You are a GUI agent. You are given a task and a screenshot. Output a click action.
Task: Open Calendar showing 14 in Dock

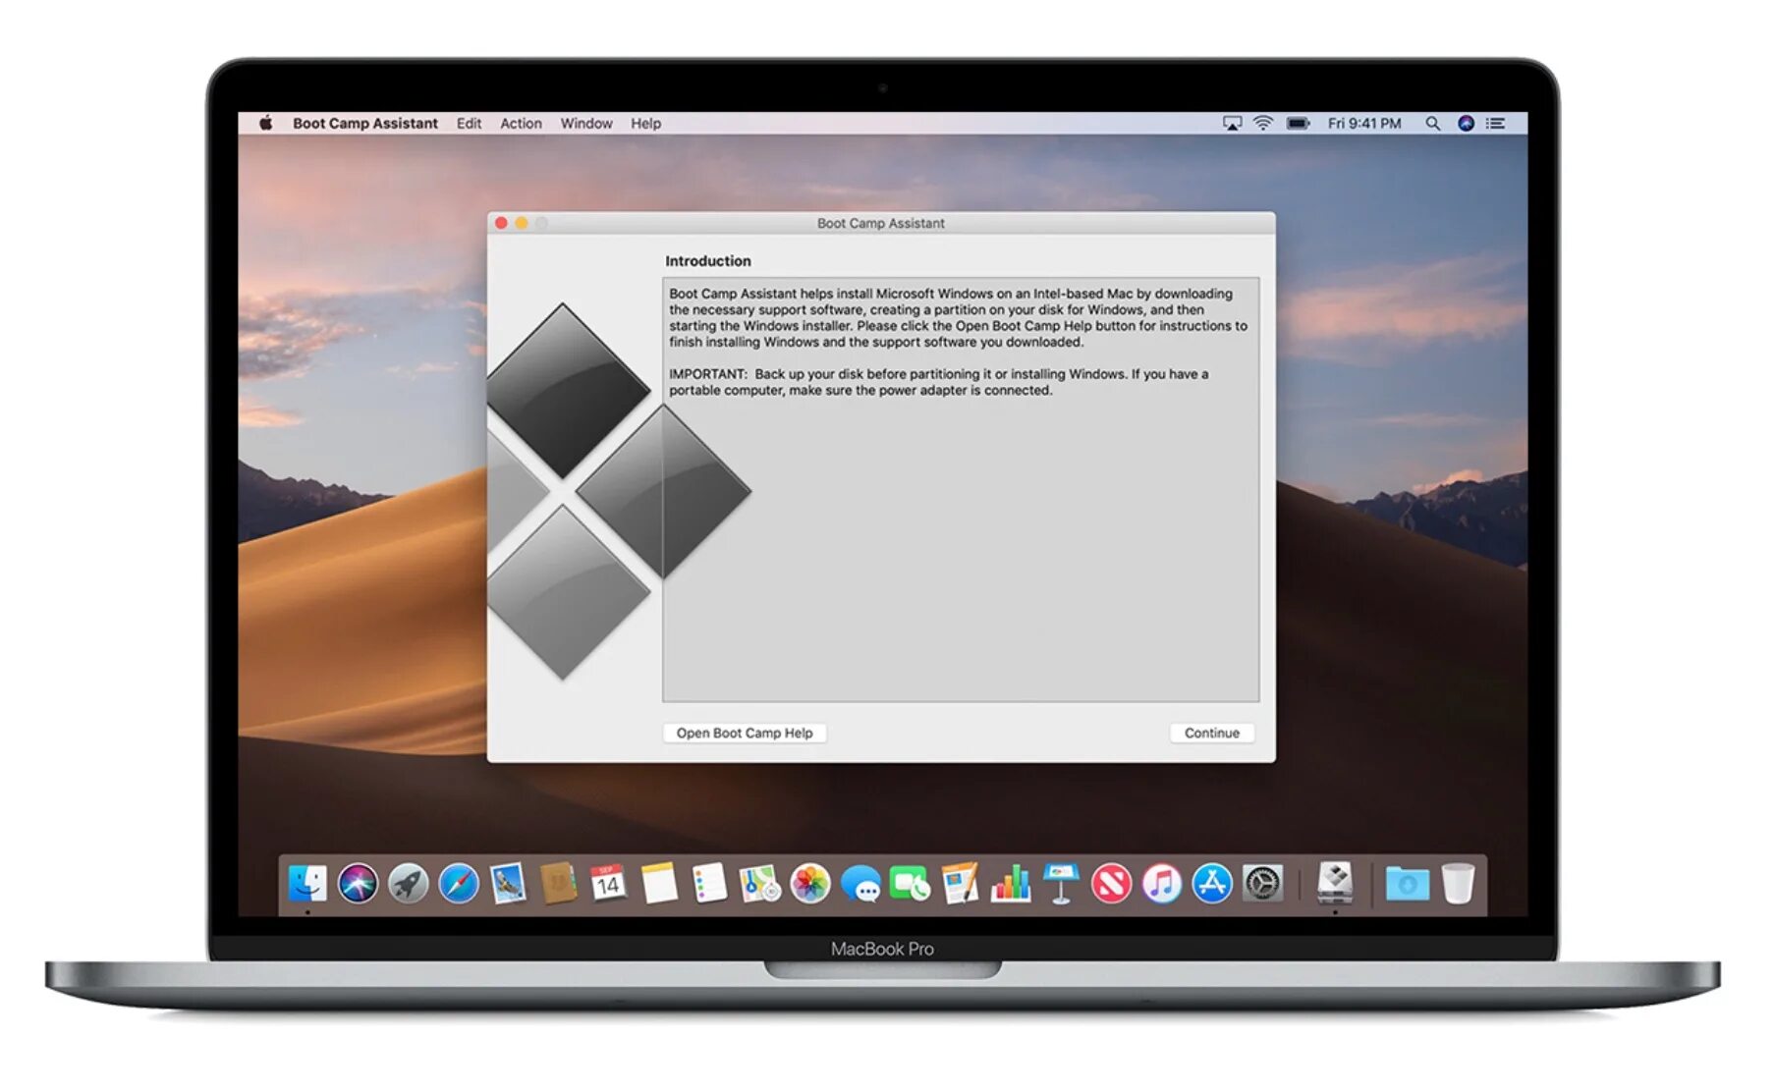click(x=608, y=884)
